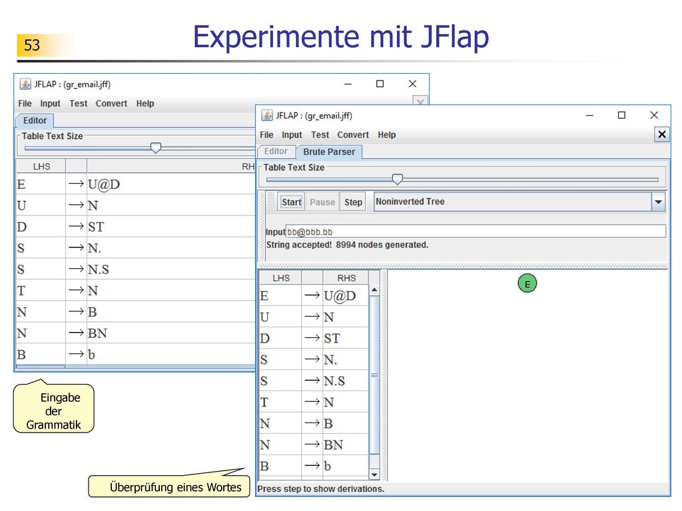
Task: Click the Pause button
Action: 322,202
